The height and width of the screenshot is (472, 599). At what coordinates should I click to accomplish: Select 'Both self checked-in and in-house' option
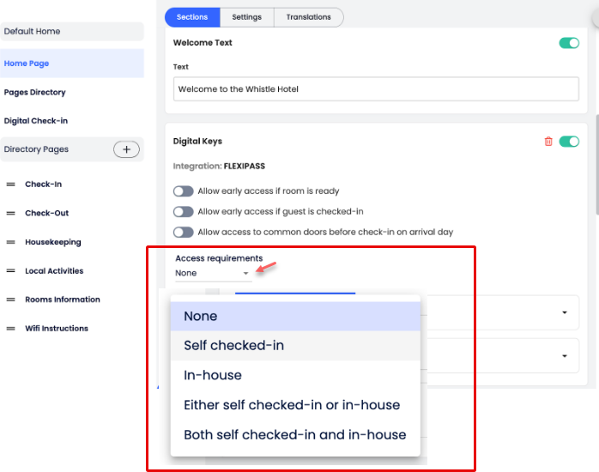[x=294, y=434]
